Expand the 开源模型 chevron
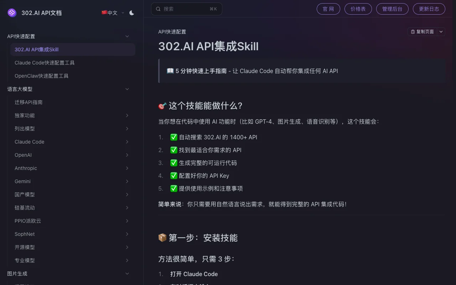The image size is (456, 285). (127, 247)
